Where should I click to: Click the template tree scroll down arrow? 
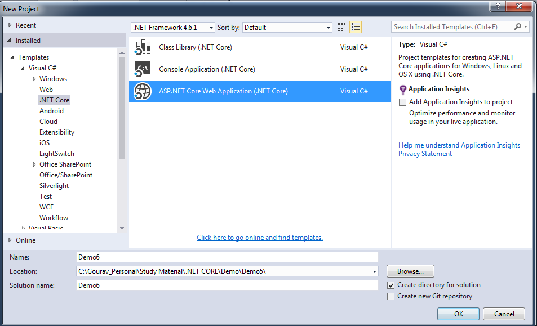(x=122, y=228)
